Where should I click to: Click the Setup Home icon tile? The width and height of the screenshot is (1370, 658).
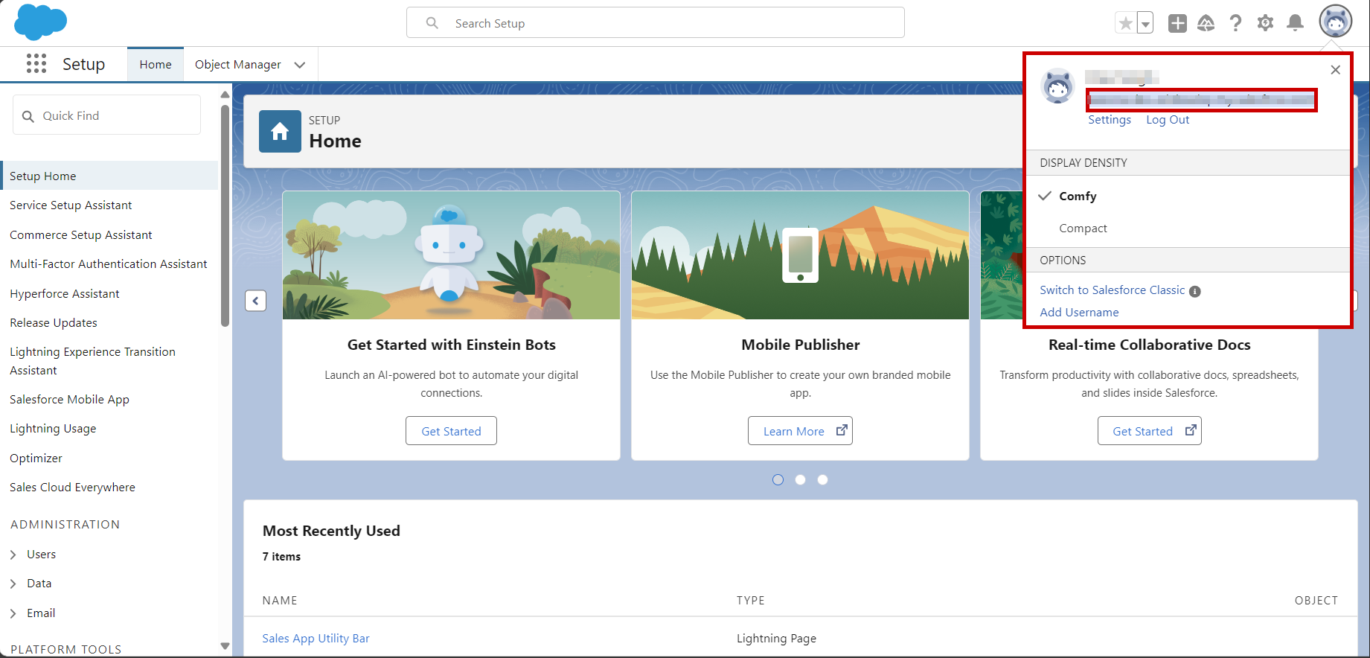click(280, 131)
